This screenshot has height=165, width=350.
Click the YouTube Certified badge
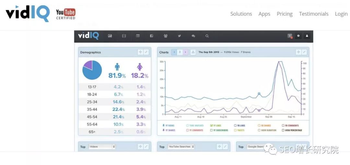pos(65,14)
